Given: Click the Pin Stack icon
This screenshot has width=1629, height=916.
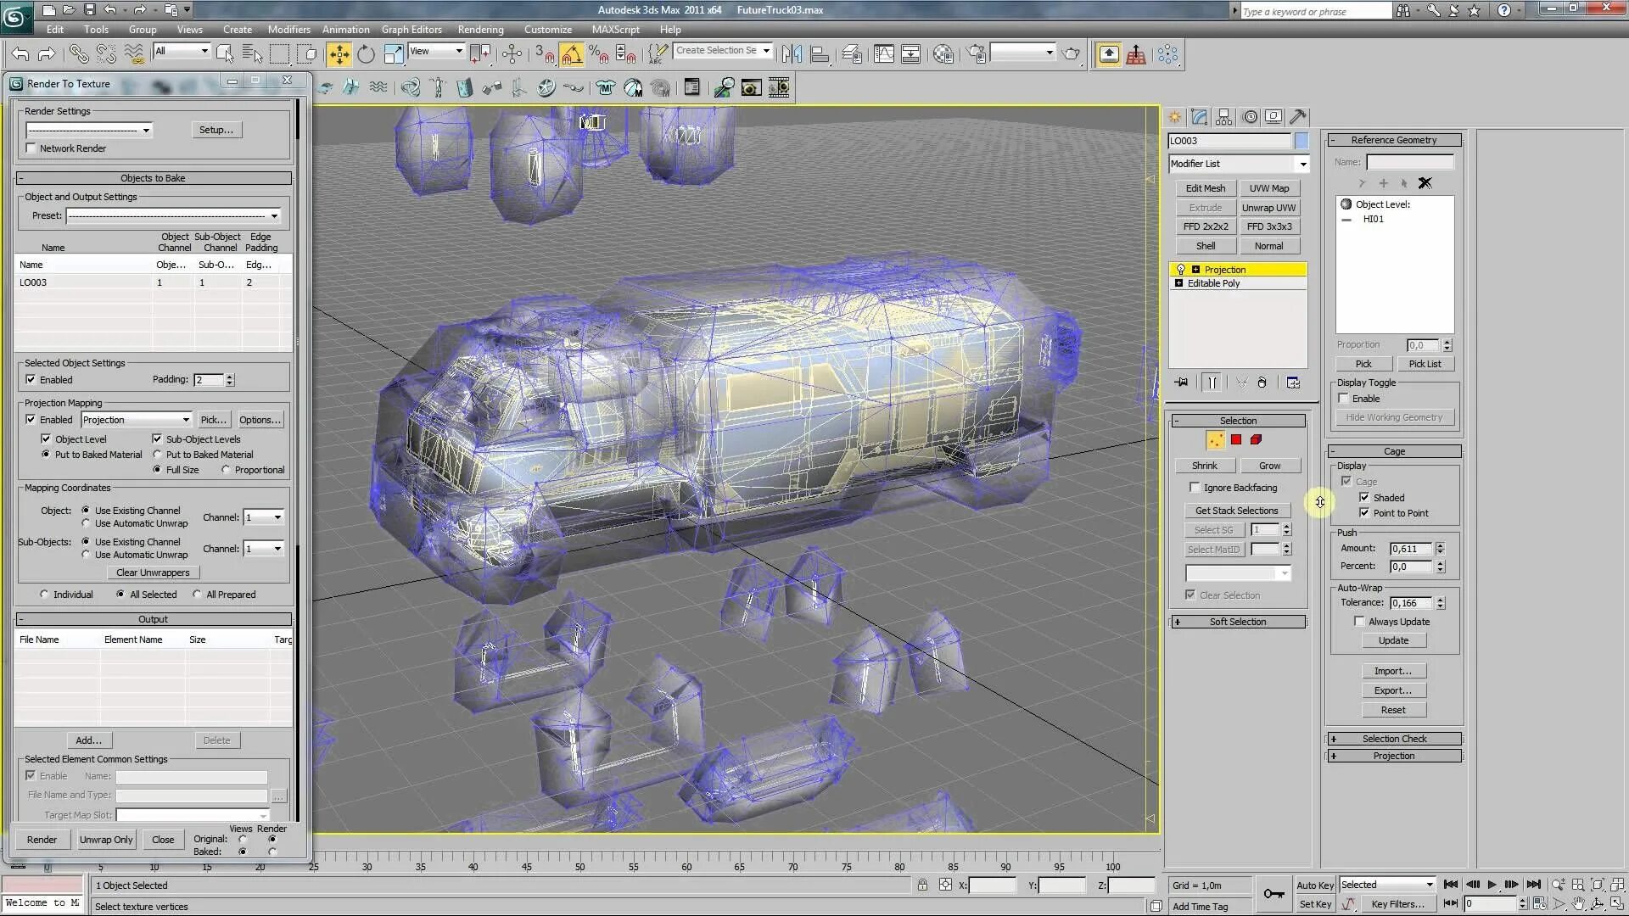Looking at the screenshot, I should pos(1181,383).
